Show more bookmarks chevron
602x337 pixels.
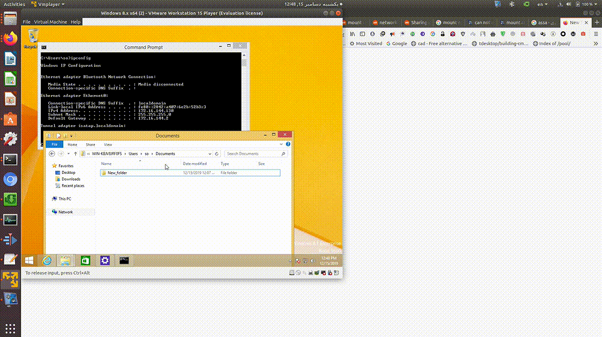596,44
